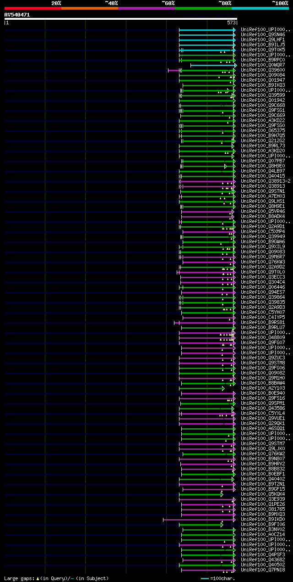Select the UniRef100_Q39600 label
Screen dimensions: 293x582
(263, 70)
